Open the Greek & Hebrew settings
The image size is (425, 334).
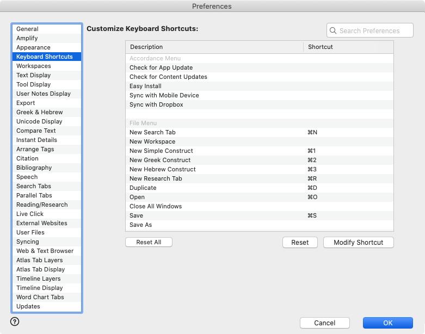[39, 112]
